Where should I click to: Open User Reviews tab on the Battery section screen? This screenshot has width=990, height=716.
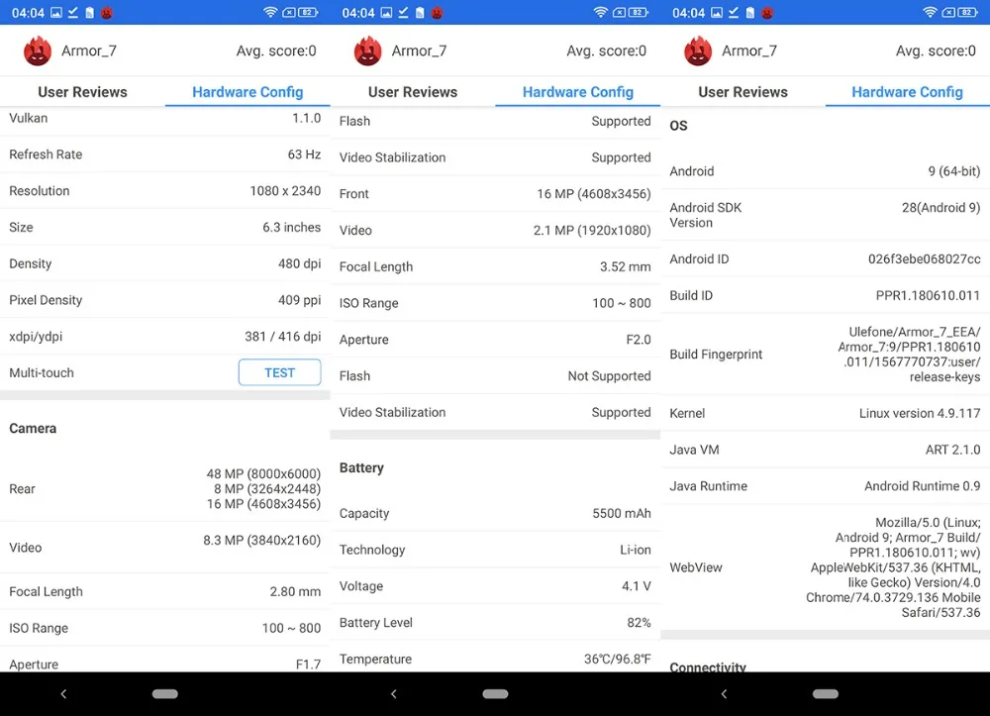(413, 92)
